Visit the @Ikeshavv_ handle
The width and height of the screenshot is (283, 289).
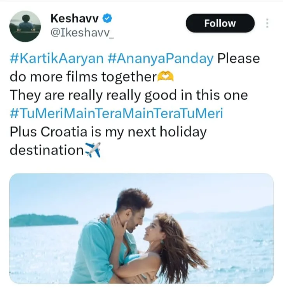[x=82, y=33]
